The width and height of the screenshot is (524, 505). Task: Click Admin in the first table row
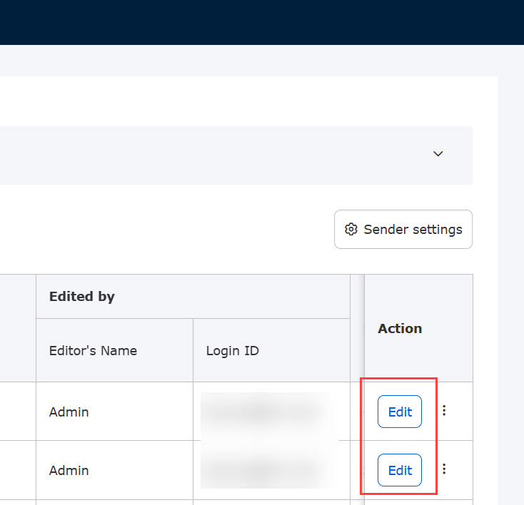click(x=69, y=412)
